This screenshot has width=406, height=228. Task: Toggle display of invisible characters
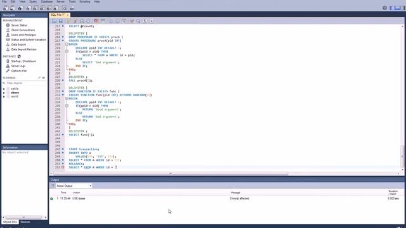[x=145, y=21]
